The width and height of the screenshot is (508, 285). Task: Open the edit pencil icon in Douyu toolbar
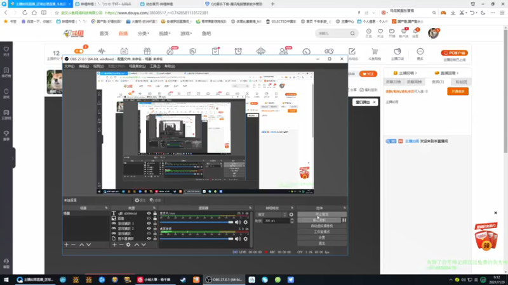tap(352, 51)
